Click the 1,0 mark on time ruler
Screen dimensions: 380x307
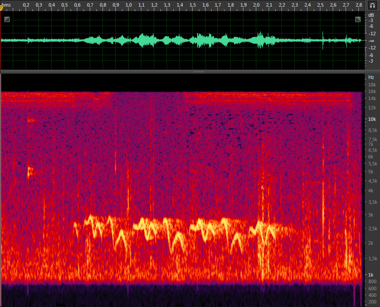(x=129, y=5)
